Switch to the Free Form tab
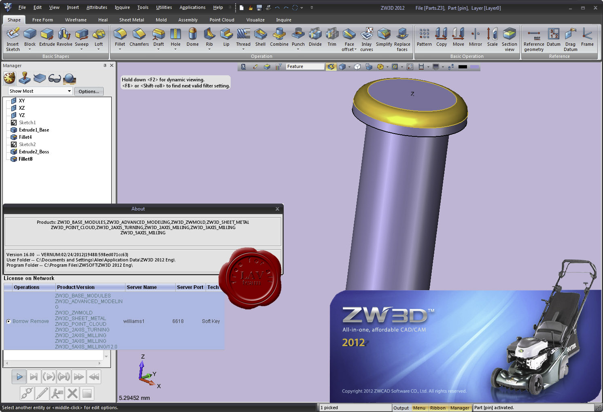The width and height of the screenshot is (603, 412). [x=42, y=20]
